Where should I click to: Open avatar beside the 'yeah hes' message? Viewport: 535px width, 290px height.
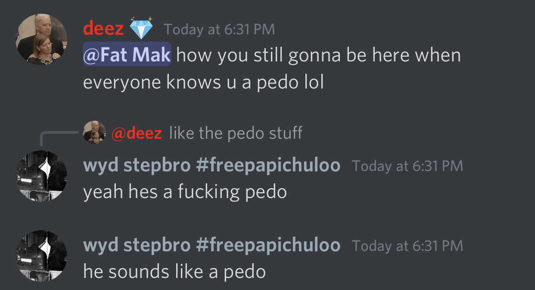(x=42, y=176)
